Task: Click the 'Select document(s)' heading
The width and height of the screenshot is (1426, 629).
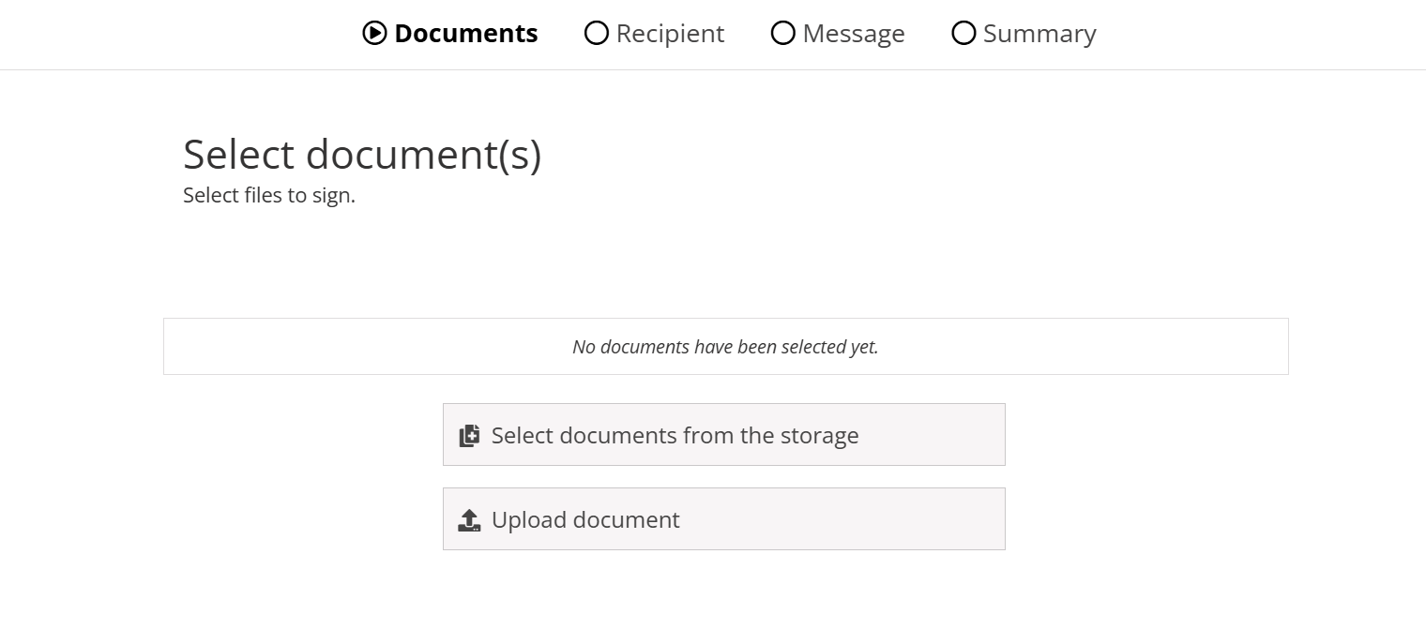Action: 362,155
